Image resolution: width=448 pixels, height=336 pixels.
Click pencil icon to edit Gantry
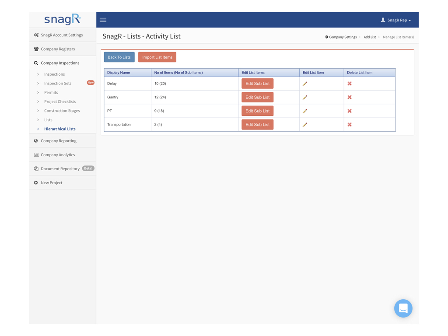coord(305,98)
